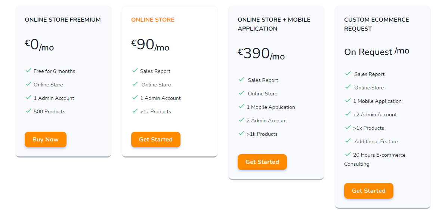This screenshot has height=214, width=439.
Task: Click checkmark beside 2 Admin Account
Action: click(241, 120)
